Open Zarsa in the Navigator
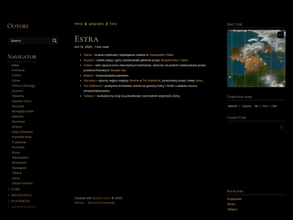The height and width of the screenshot is (220, 293). pyautogui.click(x=16, y=178)
